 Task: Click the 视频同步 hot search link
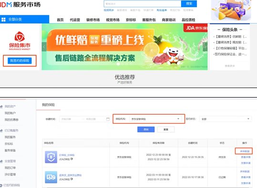[109, 10]
